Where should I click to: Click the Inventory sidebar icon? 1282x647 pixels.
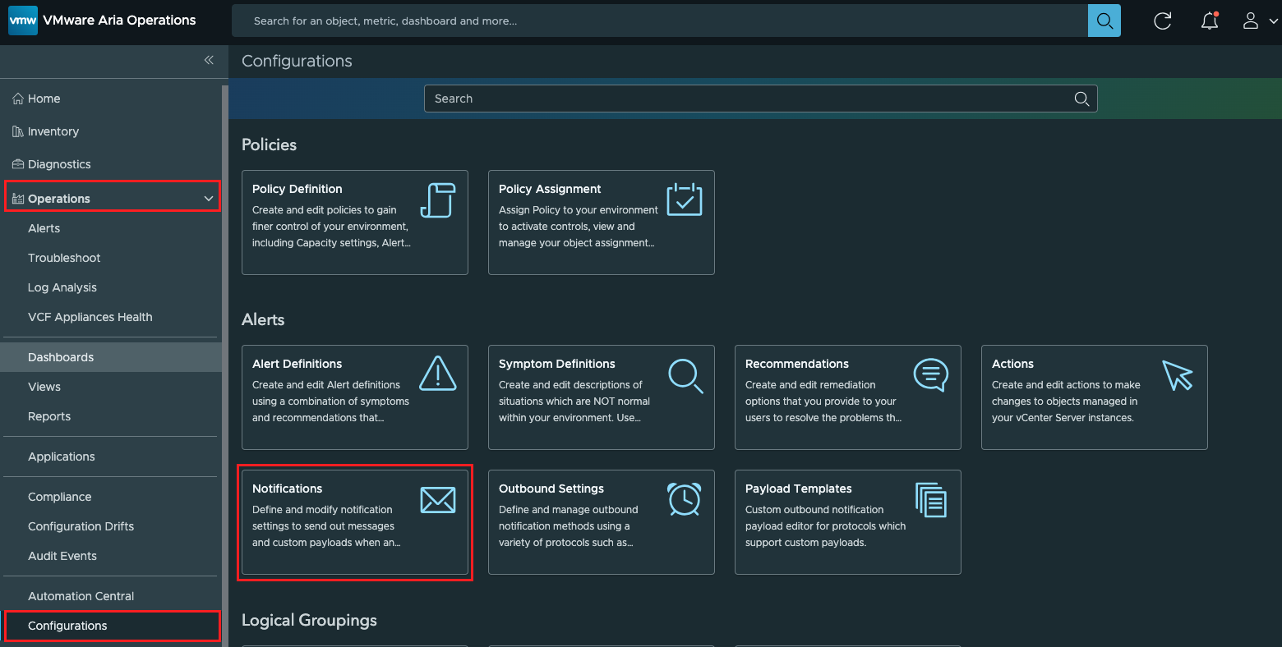18,131
